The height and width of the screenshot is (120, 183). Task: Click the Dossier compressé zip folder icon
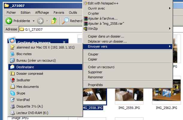[x=12, y=74]
